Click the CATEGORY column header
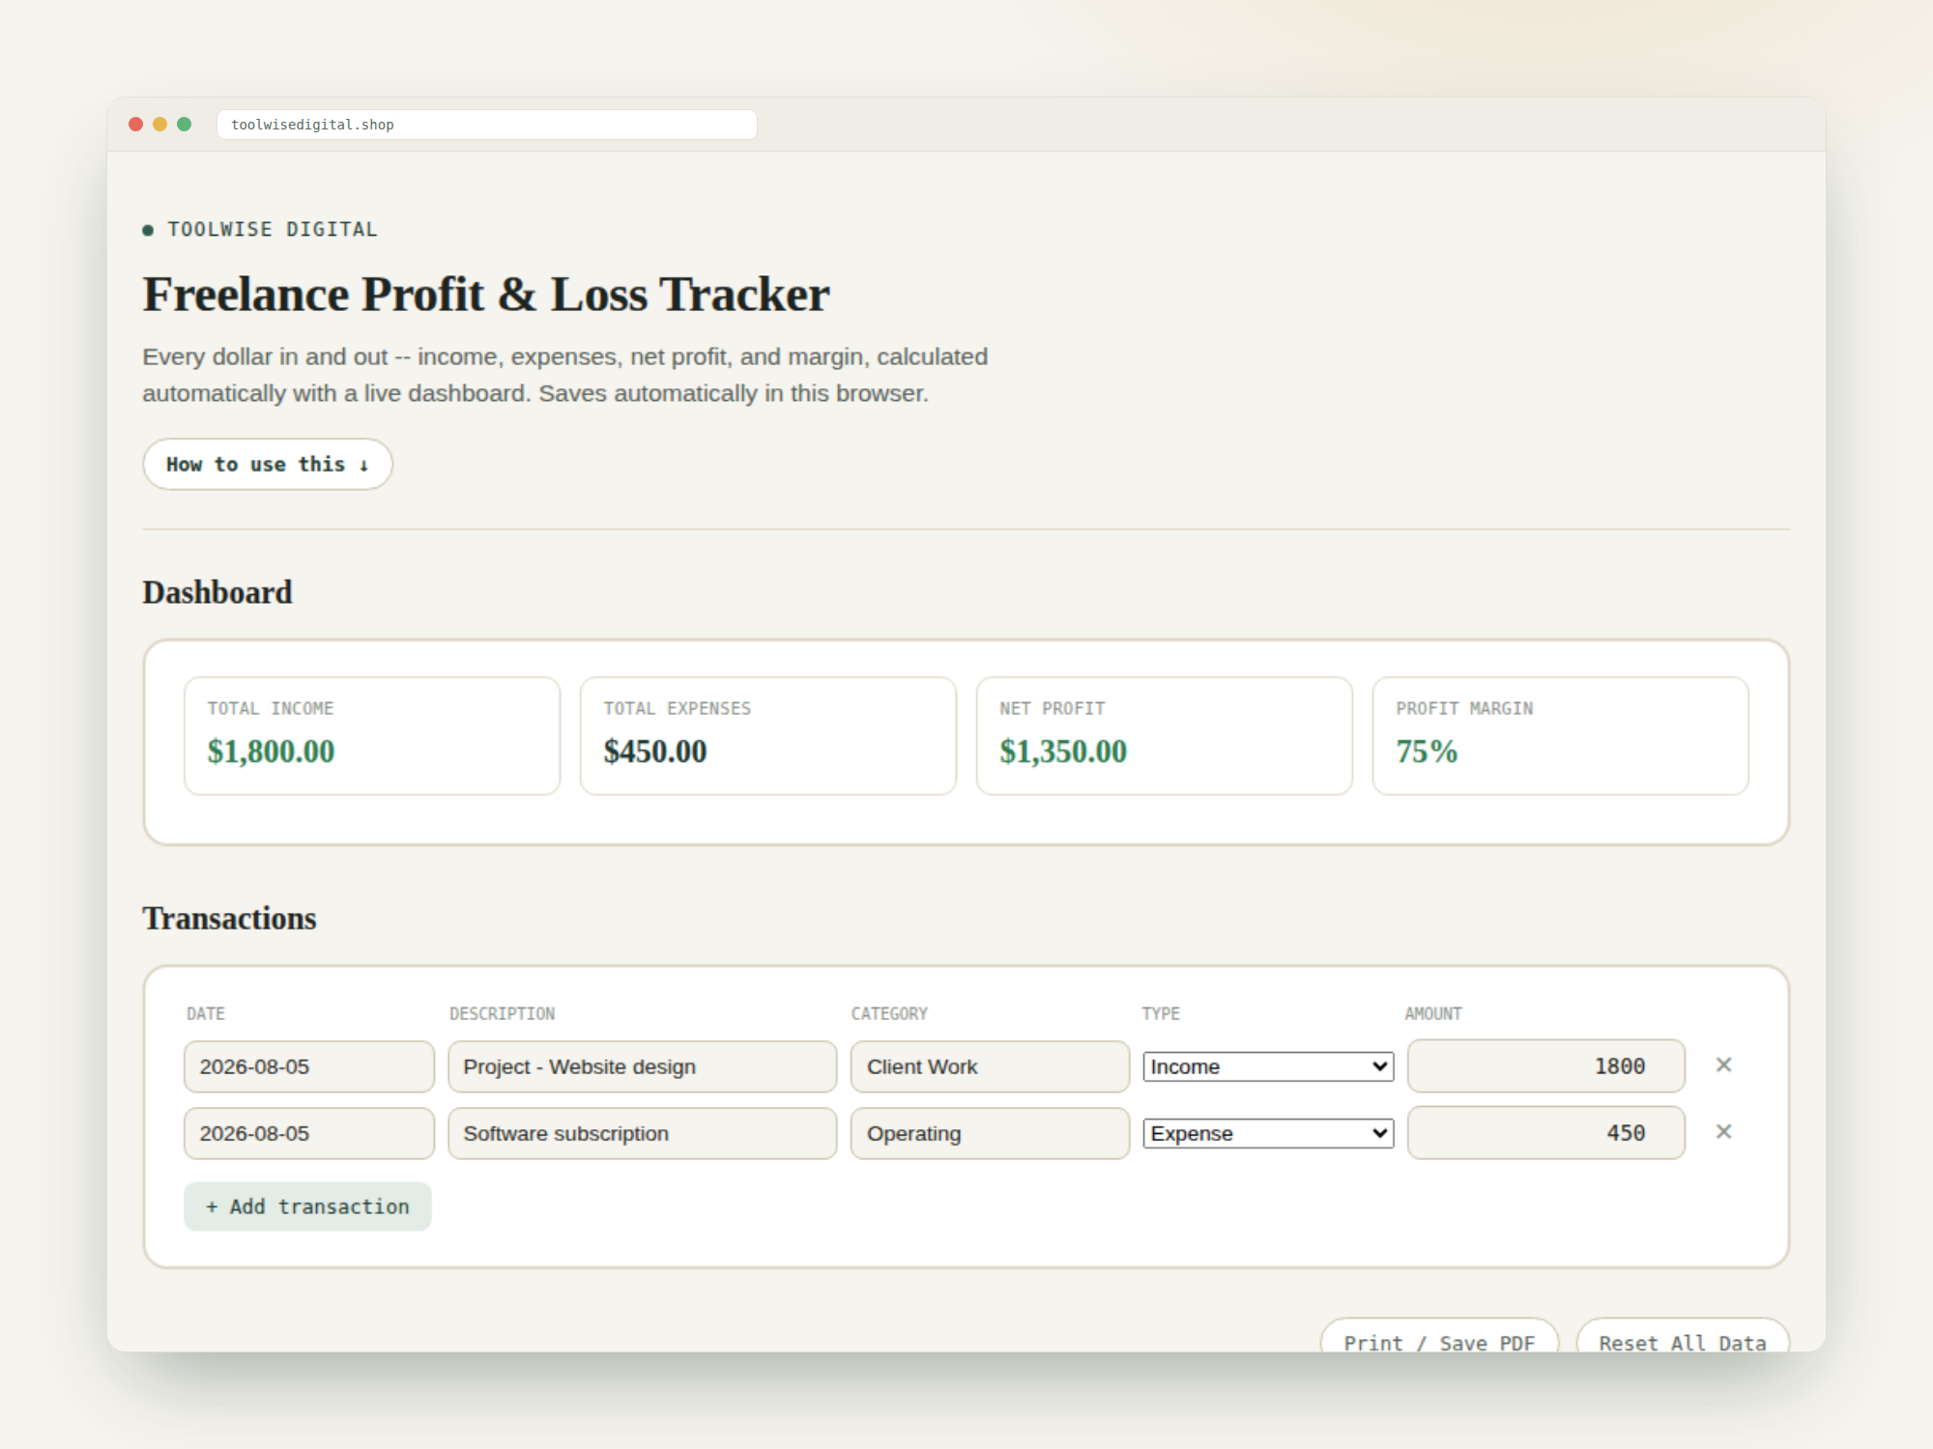This screenshot has width=1933, height=1449. tap(889, 1013)
